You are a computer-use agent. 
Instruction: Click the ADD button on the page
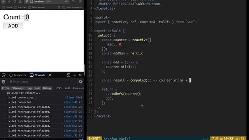point(13,26)
